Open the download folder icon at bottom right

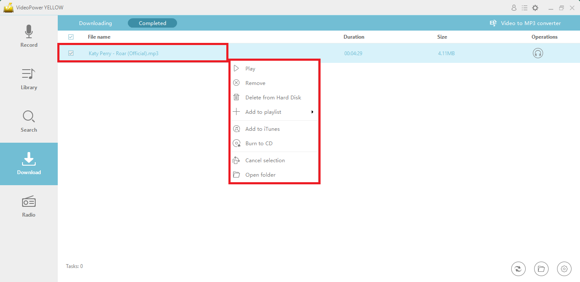(541, 268)
